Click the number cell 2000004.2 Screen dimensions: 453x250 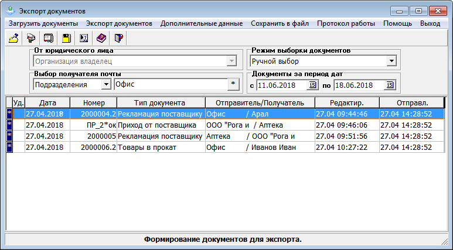(94, 114)
